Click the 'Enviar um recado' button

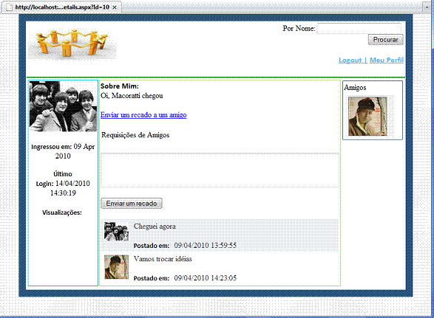132,204
